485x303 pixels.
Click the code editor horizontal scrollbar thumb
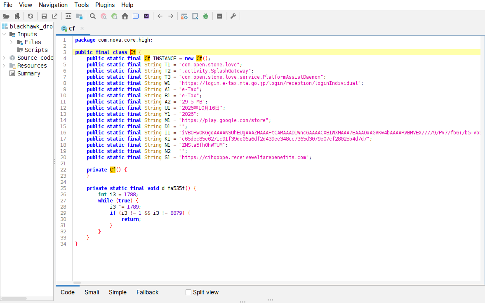pyautogui.click(x=77, y=283)
